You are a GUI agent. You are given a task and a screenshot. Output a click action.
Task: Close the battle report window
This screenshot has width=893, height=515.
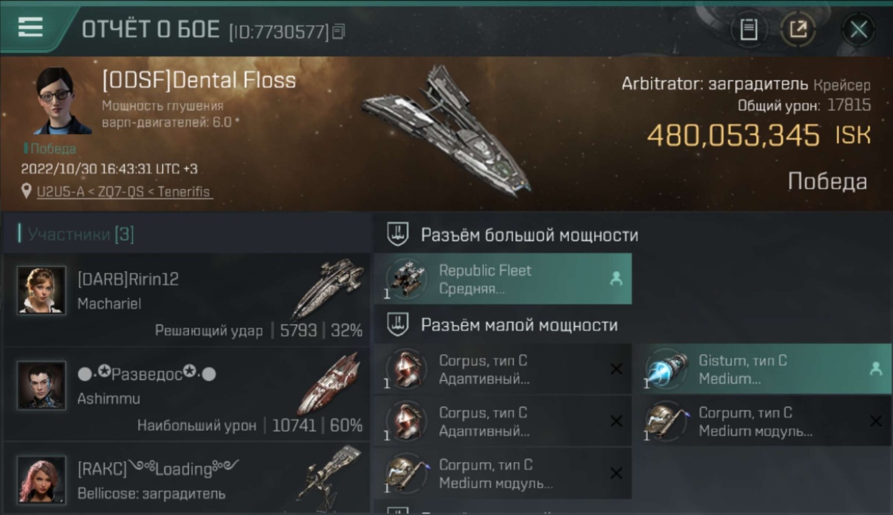(859, 30)
